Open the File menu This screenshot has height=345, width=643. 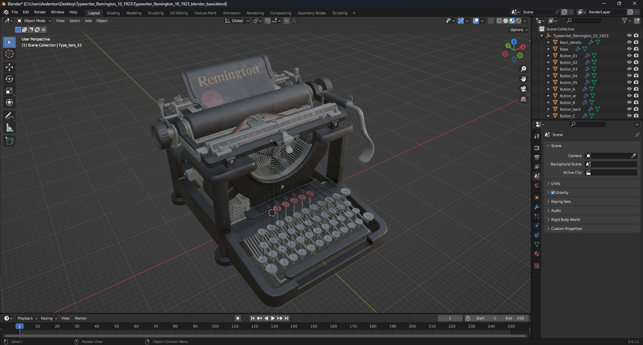15,12
